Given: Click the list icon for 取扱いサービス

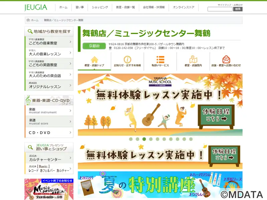Looking at the screenshot, I should tap(160, 60).
